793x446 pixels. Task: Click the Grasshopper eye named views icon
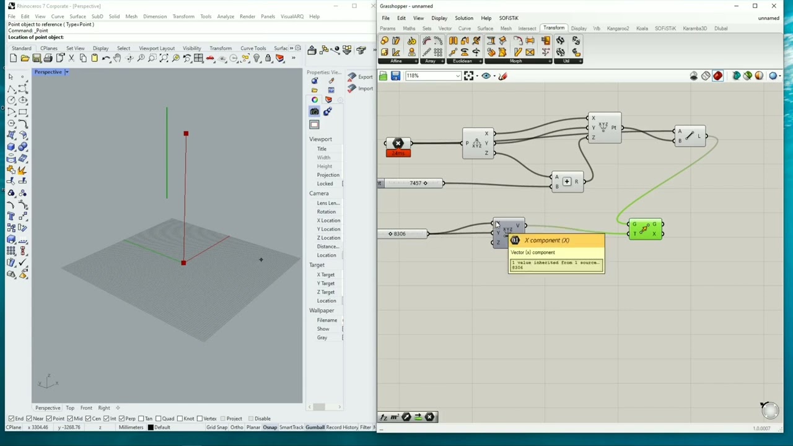pyautogui.click(x=486, y=76)
